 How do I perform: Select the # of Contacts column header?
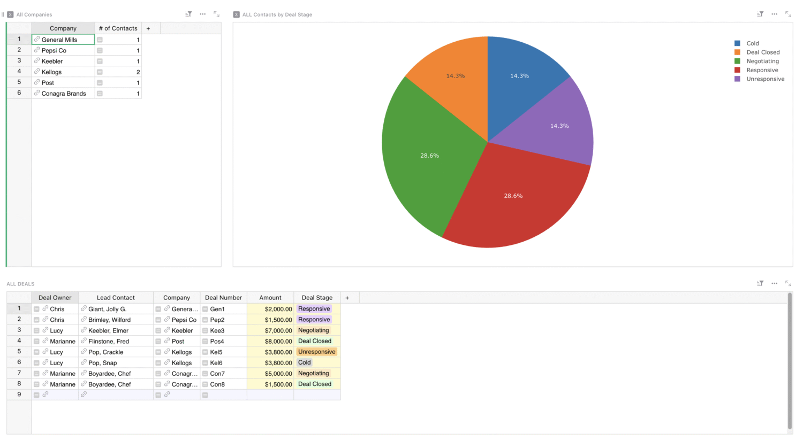[x=118, y=28]
